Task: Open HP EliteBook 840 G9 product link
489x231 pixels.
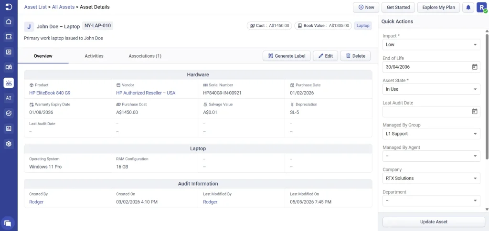Action: (51, 93)
